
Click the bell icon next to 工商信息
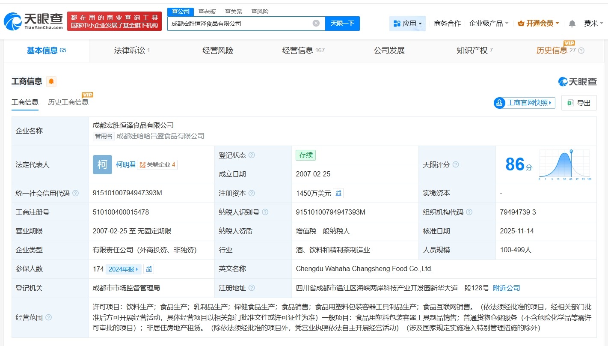pyautogui.click(x=51, y=81)
